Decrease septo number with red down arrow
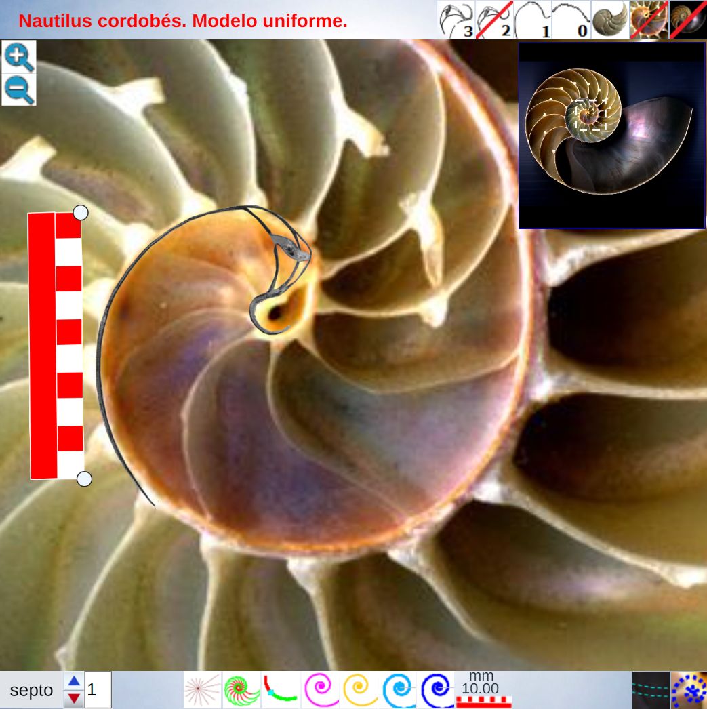Screen dimensions: 707x709 [74, 699]
